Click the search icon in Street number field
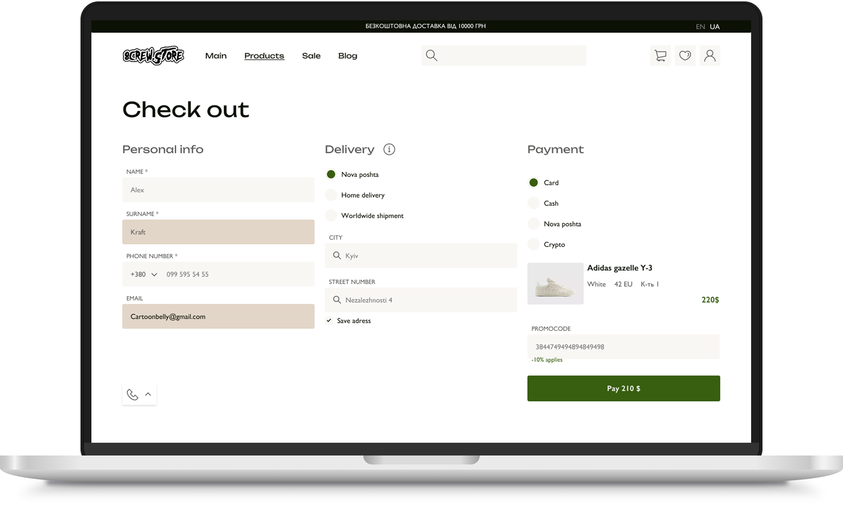 click(337, 299)
